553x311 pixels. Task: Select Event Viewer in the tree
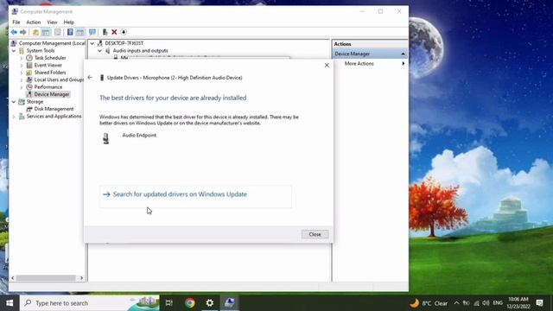[x=48, y=66]
